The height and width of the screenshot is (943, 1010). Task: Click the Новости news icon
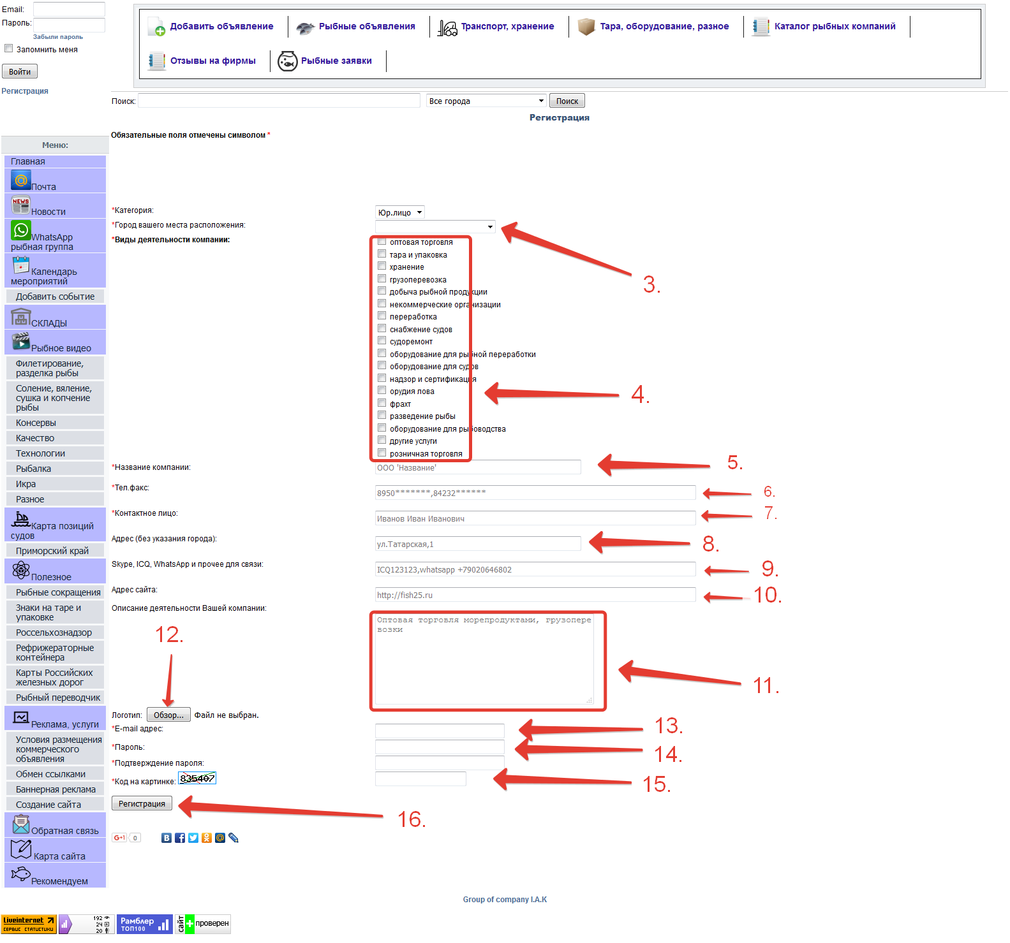tap(20, 205)
